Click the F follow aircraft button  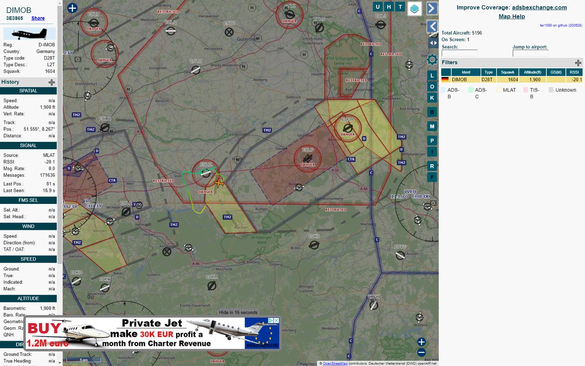[431, 177]
